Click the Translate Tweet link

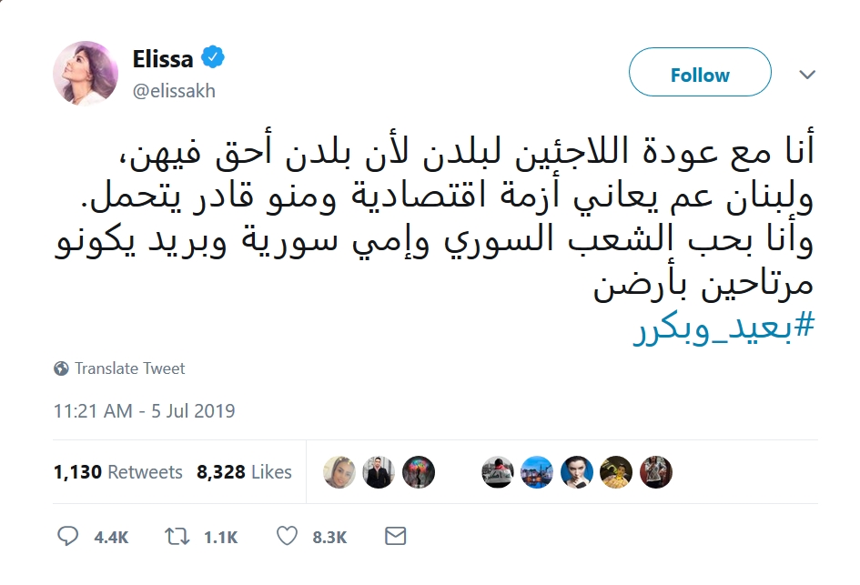pyautogui.click(x=129, y=368)
